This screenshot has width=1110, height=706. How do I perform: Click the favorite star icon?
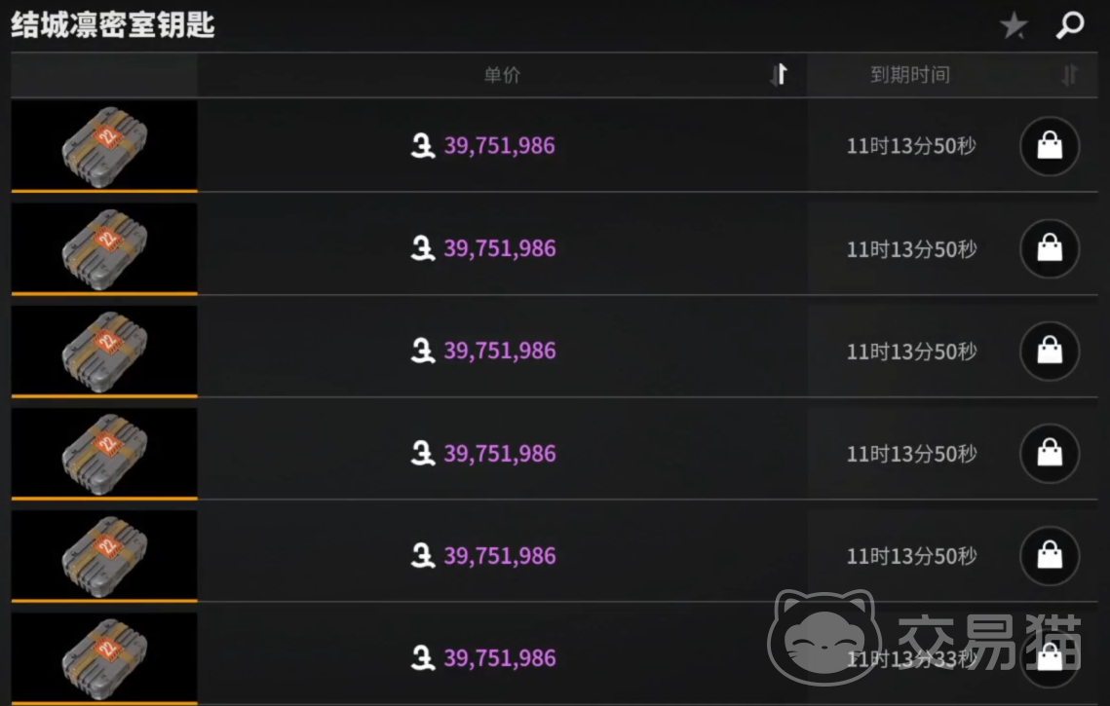1013,25
